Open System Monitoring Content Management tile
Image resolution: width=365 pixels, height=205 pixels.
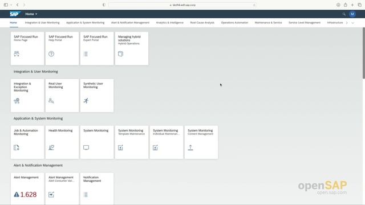(201, 142)
